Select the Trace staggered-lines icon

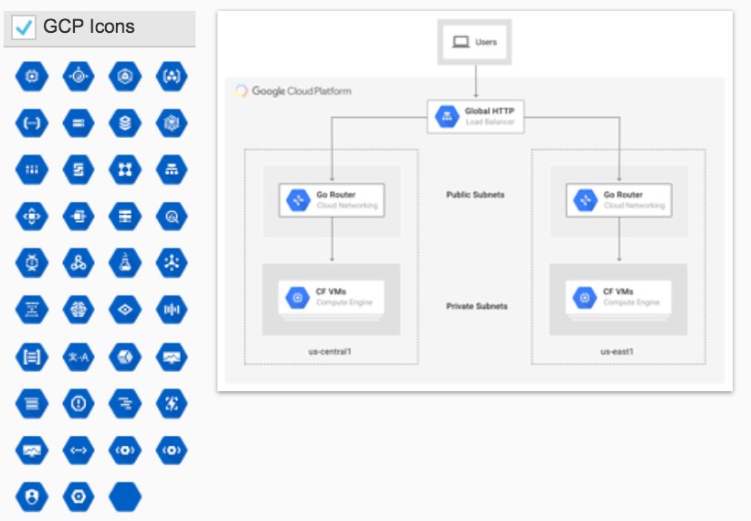pos(125,404)
